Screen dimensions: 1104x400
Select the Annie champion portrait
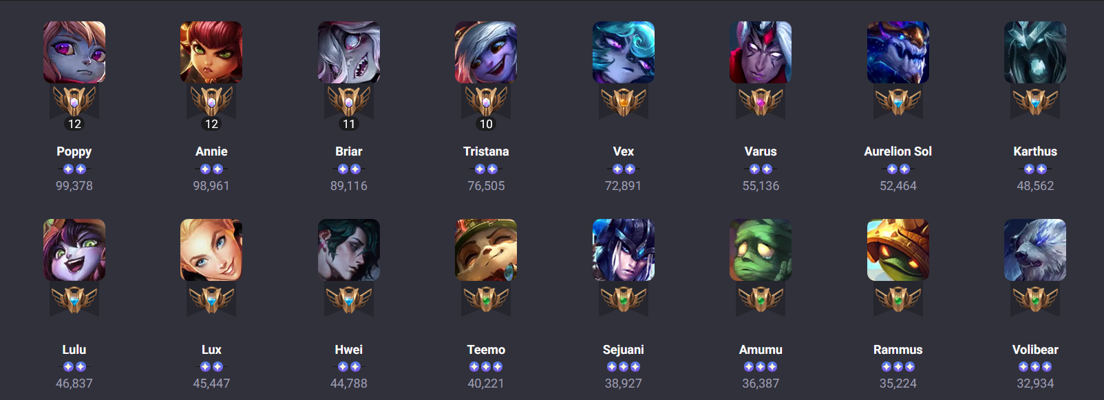click(x=211, y=52)
